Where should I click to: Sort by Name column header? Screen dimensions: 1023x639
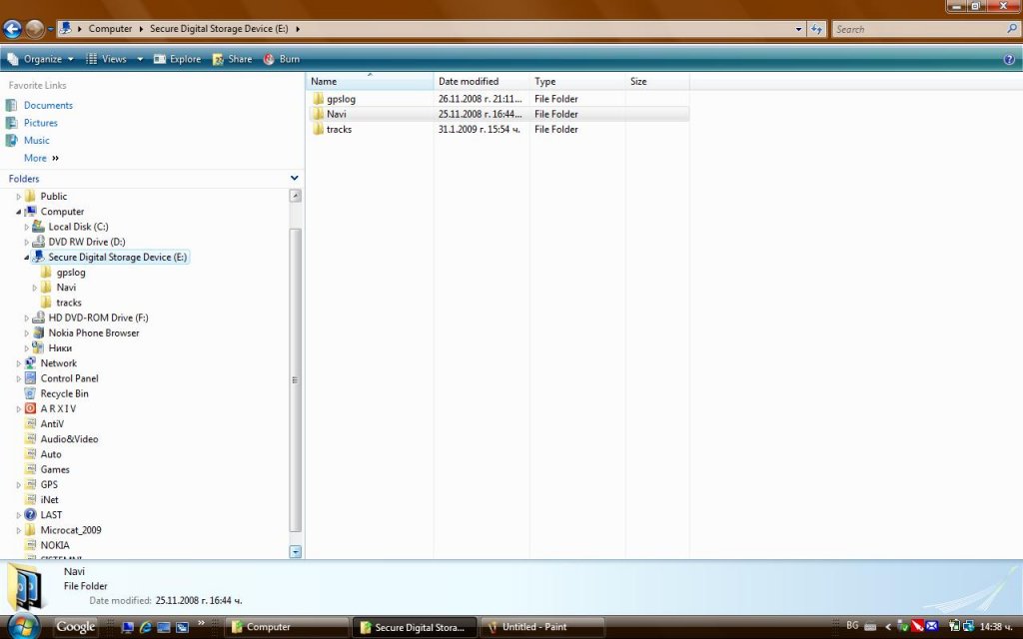pyautogui.click(x=370, y=82)
